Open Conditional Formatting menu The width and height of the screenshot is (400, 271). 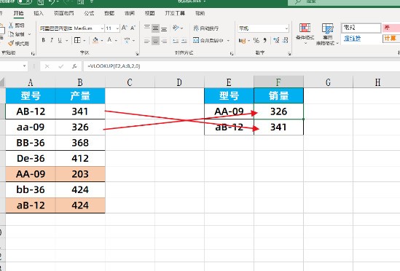tap(305, 34)
